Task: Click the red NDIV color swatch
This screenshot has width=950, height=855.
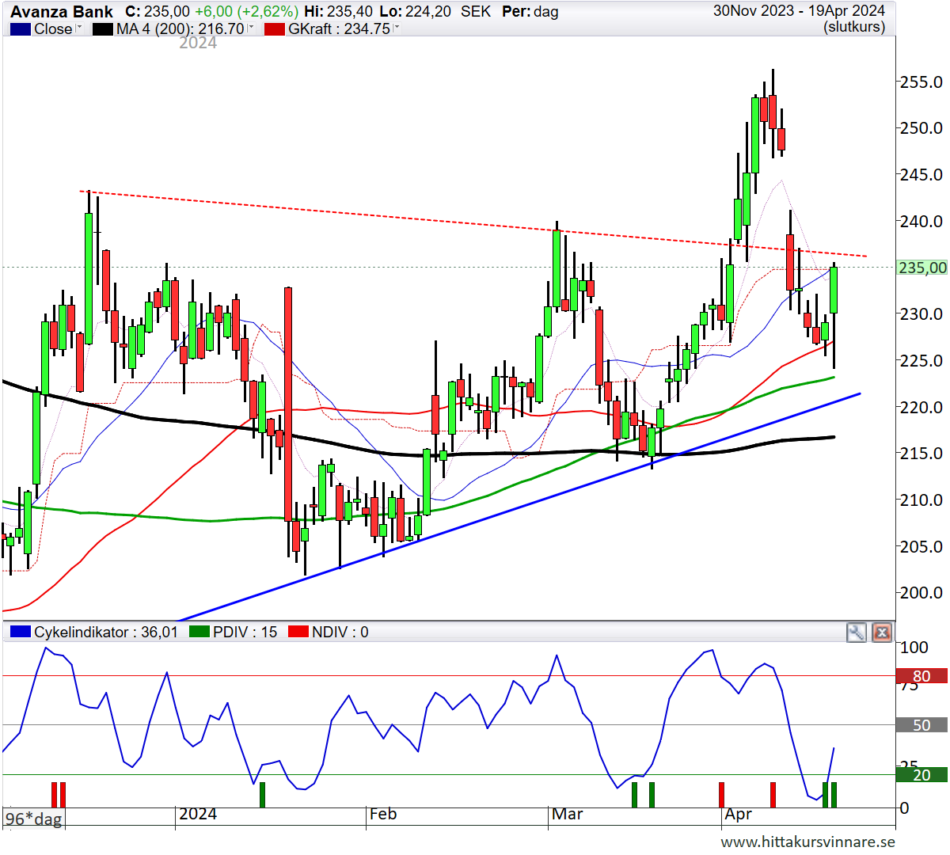Action: pos(298,632)
